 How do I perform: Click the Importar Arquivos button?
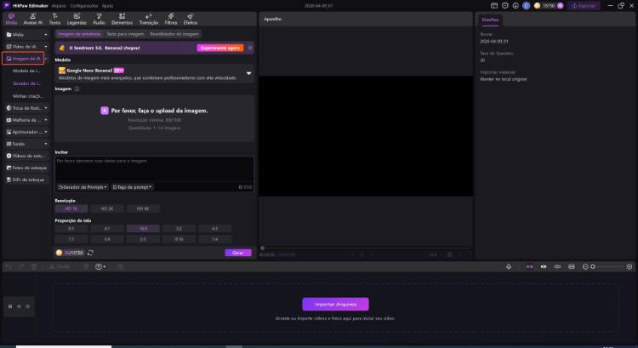click(x=335, y=304)
